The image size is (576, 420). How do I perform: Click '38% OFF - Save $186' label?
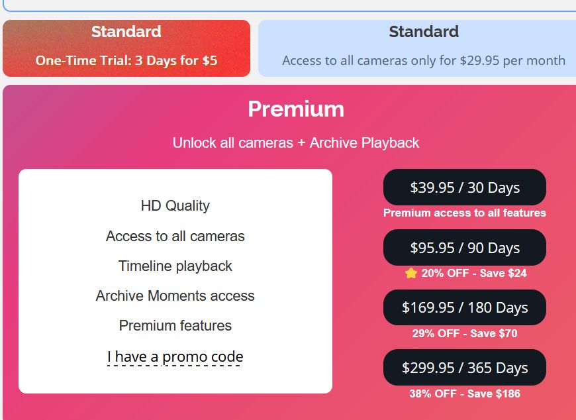(465, 394)
